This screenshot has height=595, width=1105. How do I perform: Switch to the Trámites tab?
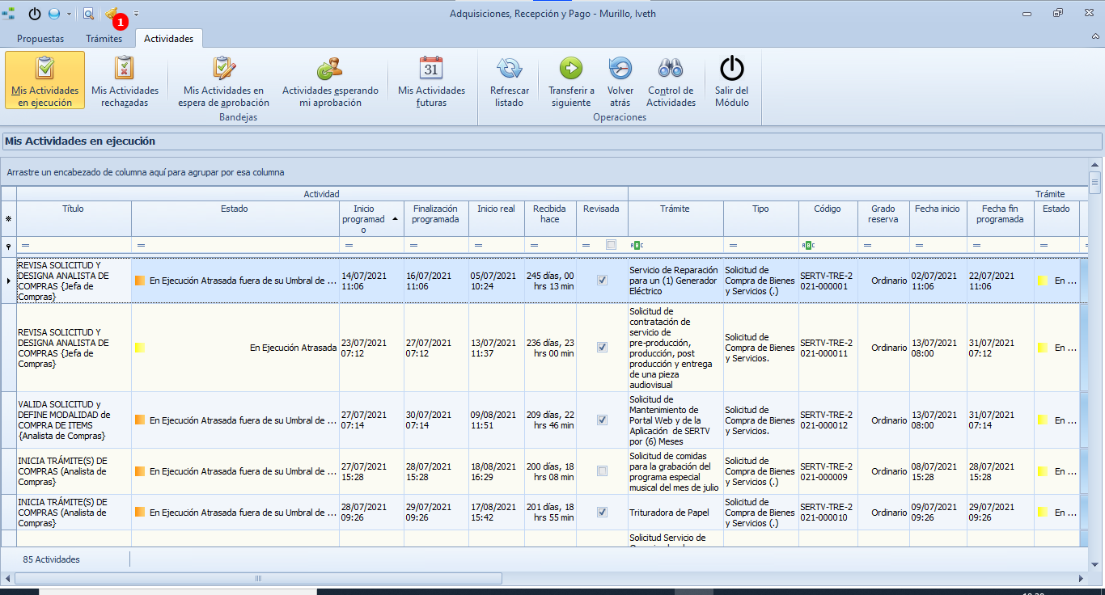click(104, 39)
